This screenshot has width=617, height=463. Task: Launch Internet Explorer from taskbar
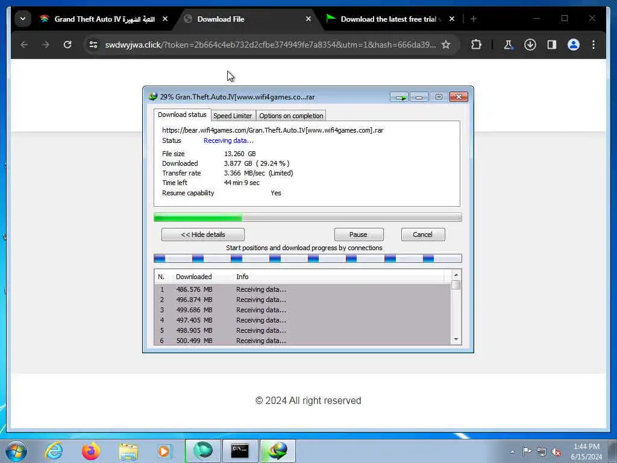click(54, 451)
